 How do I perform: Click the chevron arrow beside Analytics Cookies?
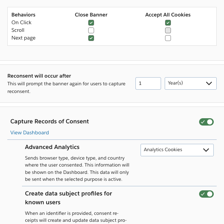[206, 150]
